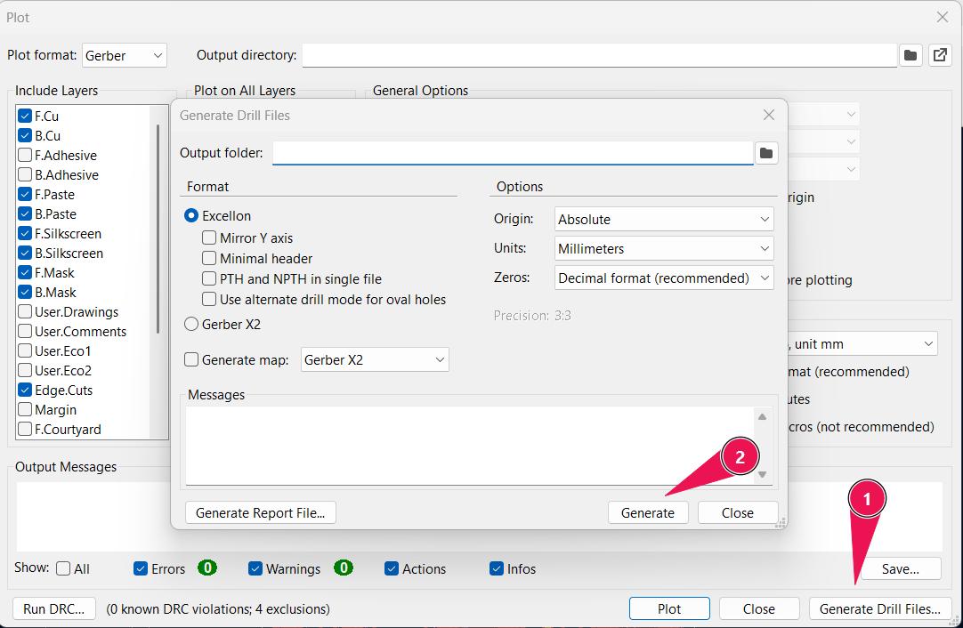Switch to the Plot on All Layers tab

coord(247,90)
